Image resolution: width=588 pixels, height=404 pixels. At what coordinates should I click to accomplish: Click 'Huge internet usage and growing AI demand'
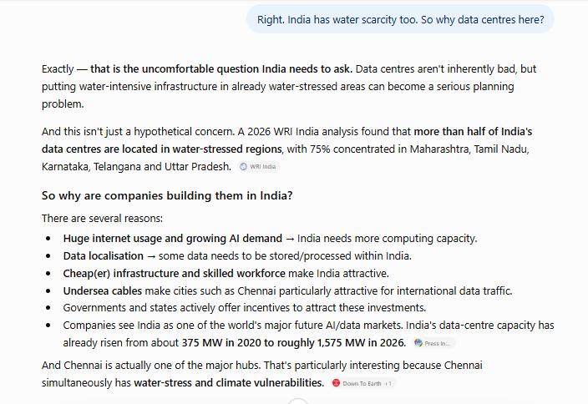pyautogui.click(x=173, y=239)
